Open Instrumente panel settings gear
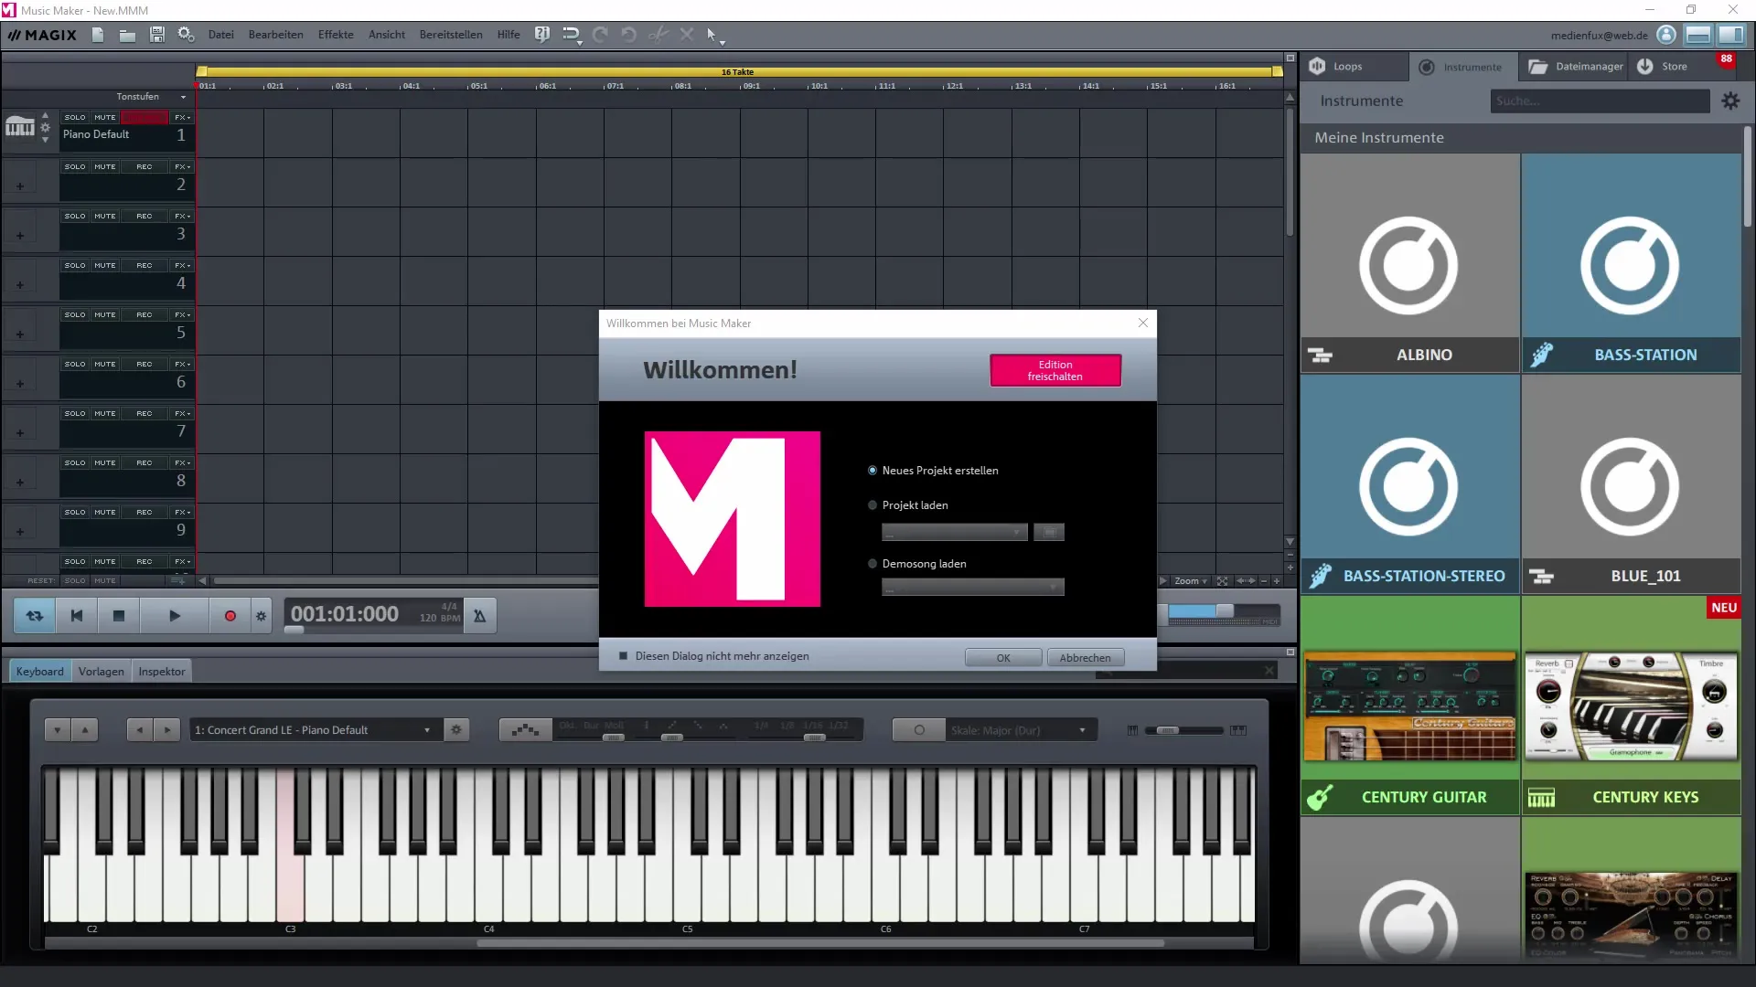Viewport: 1756px width, 987px height. [x=1730, y=101]
